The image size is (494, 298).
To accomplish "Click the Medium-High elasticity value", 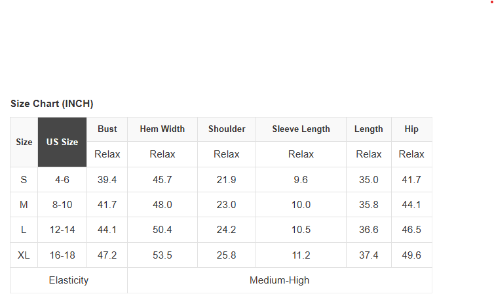I will click(280, 280).
